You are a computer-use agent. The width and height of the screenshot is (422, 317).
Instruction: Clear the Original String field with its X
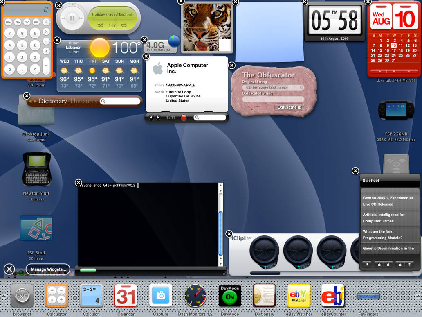[301, 87]
